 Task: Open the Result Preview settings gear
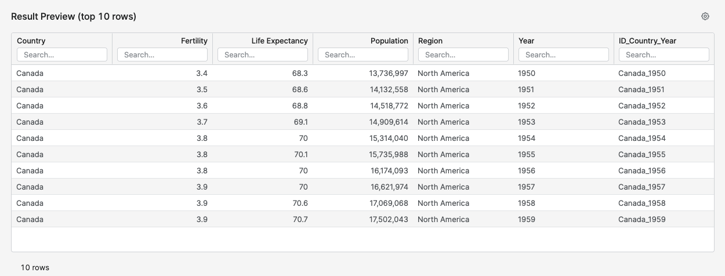pos(705,16)
